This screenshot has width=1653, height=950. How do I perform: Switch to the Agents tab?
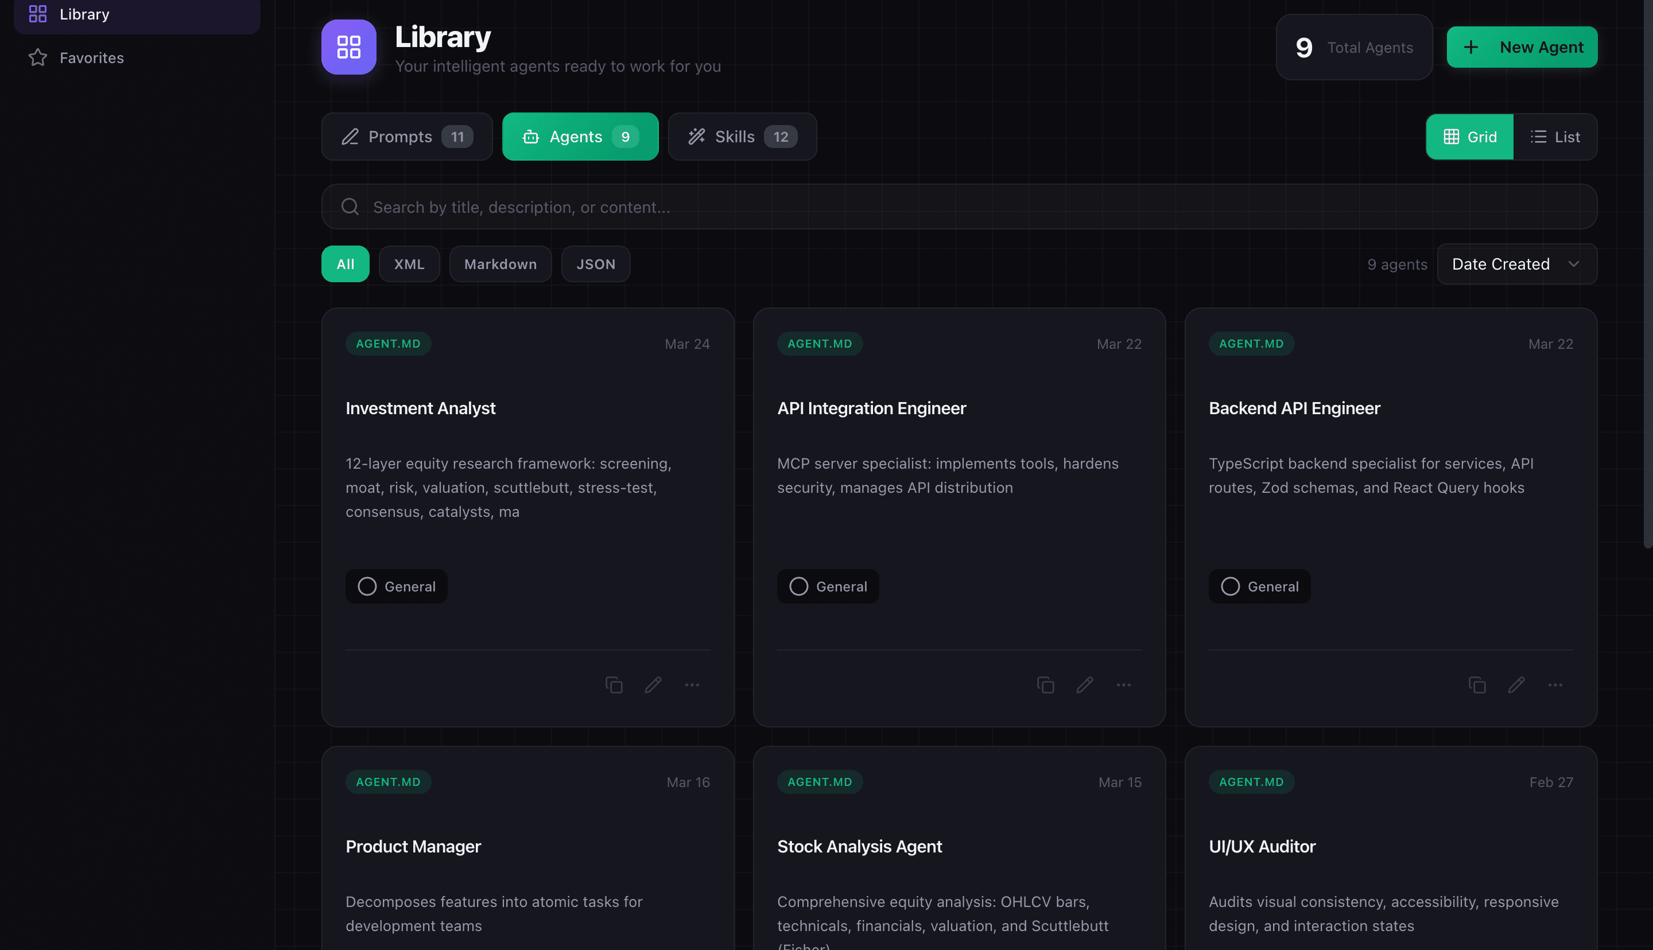pos(580,137)
